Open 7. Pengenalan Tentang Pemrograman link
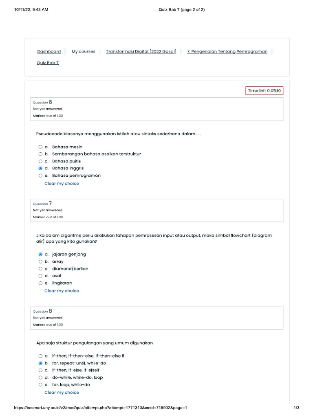This screenshot has height=417, width=313. click(227, 52)
